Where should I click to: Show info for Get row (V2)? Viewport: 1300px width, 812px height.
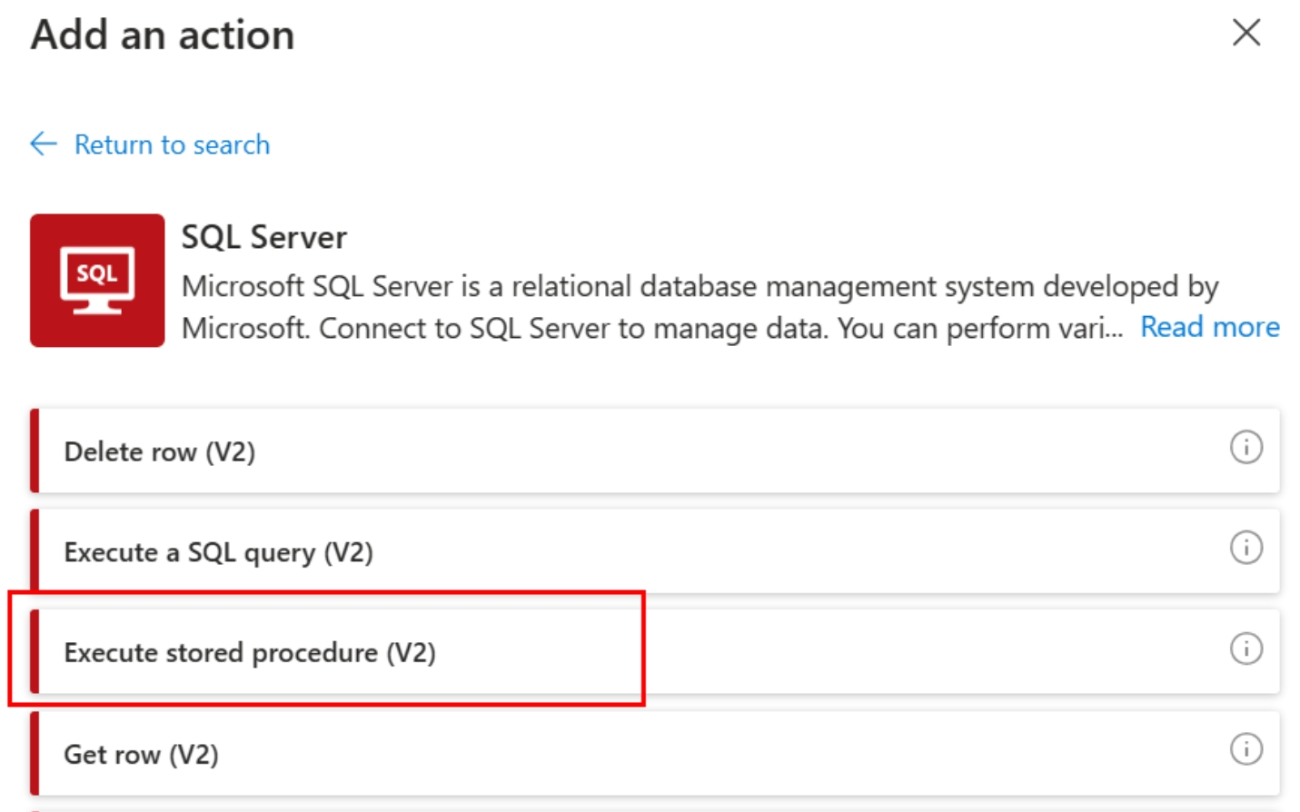tap(1246, 749)
